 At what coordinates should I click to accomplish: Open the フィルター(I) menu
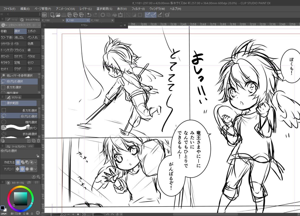(x=138, y=9)
